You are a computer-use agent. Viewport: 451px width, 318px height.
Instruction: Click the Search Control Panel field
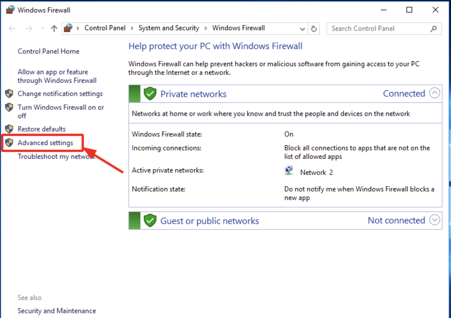click(x=377, y=29)
